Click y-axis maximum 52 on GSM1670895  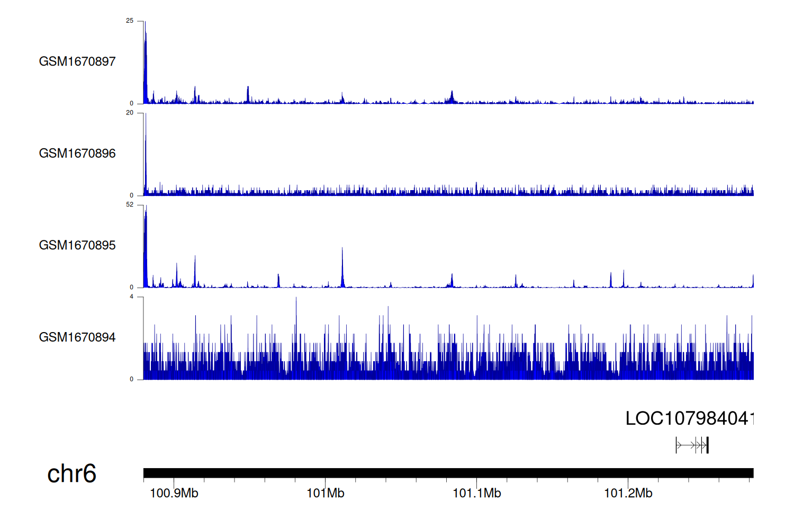(x=130, y=205)
